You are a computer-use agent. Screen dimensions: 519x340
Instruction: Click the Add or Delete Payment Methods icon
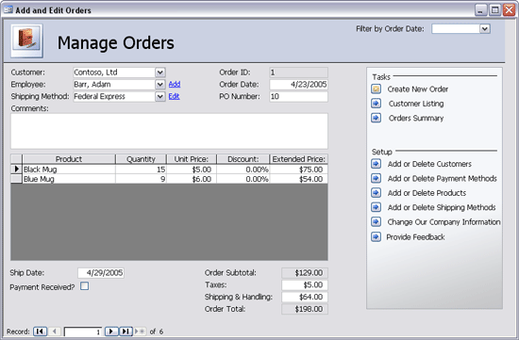coord(376,178)
